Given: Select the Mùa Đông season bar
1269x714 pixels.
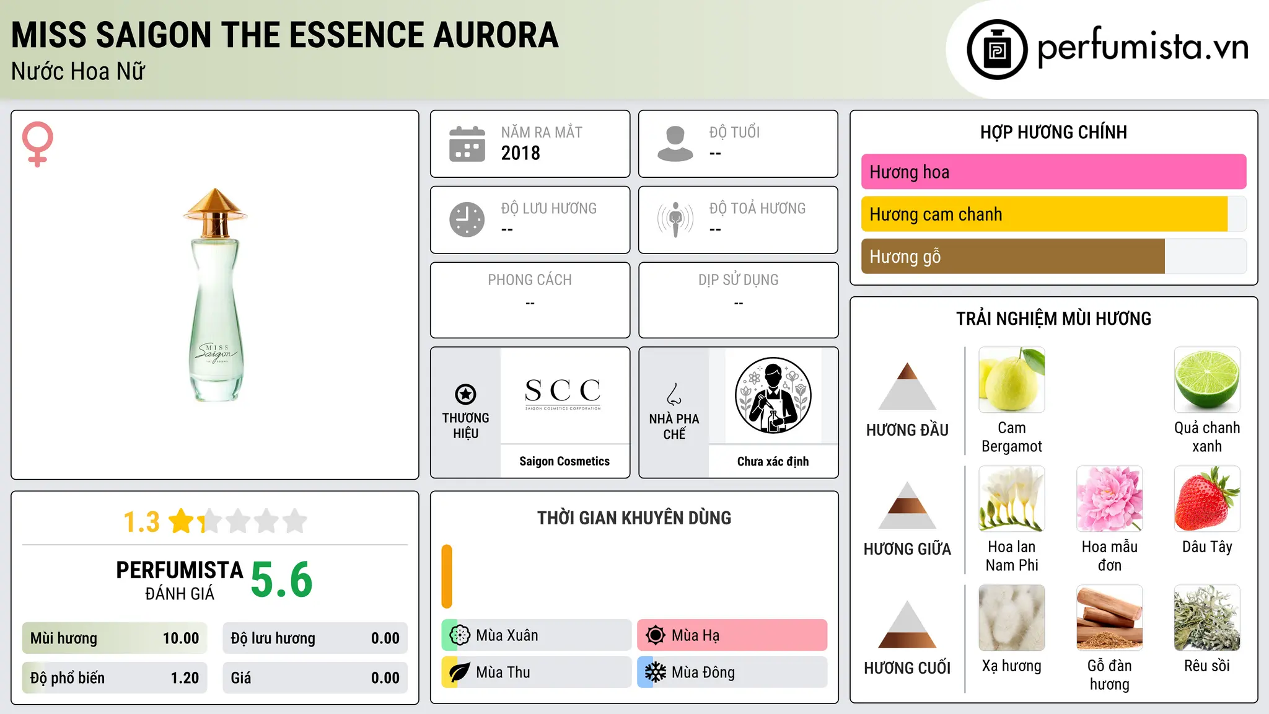Looking at the screenshot, I should point(732,672).
